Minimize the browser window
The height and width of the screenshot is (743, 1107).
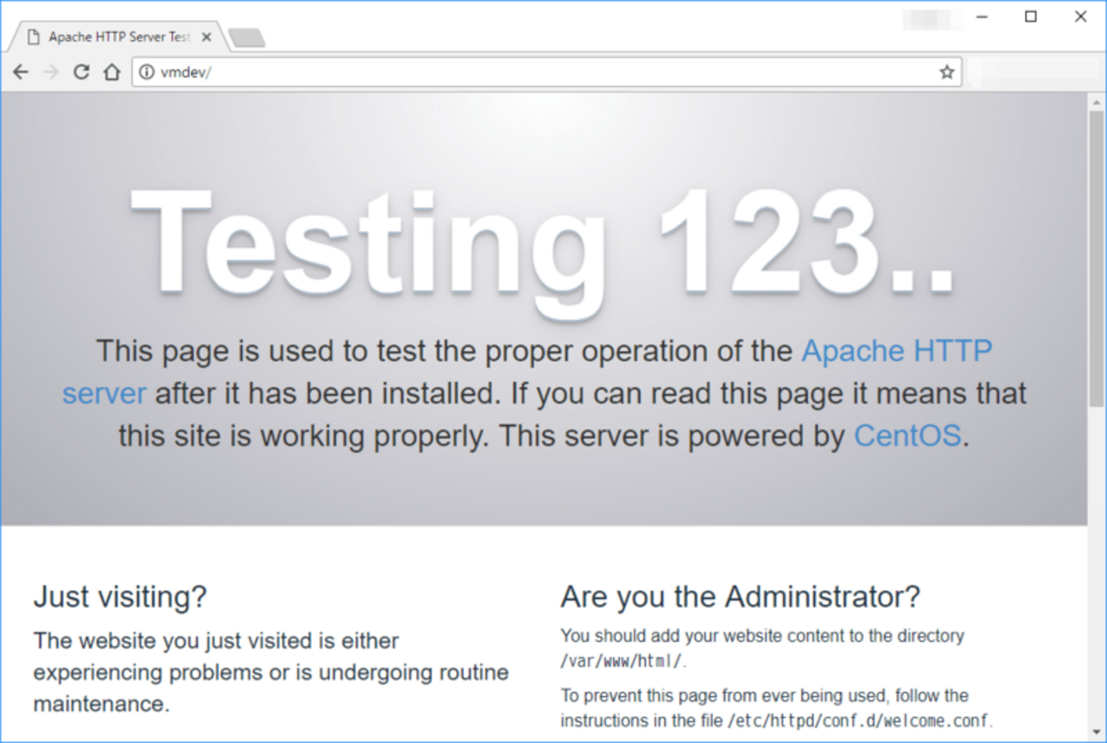(x=981, y=17)
